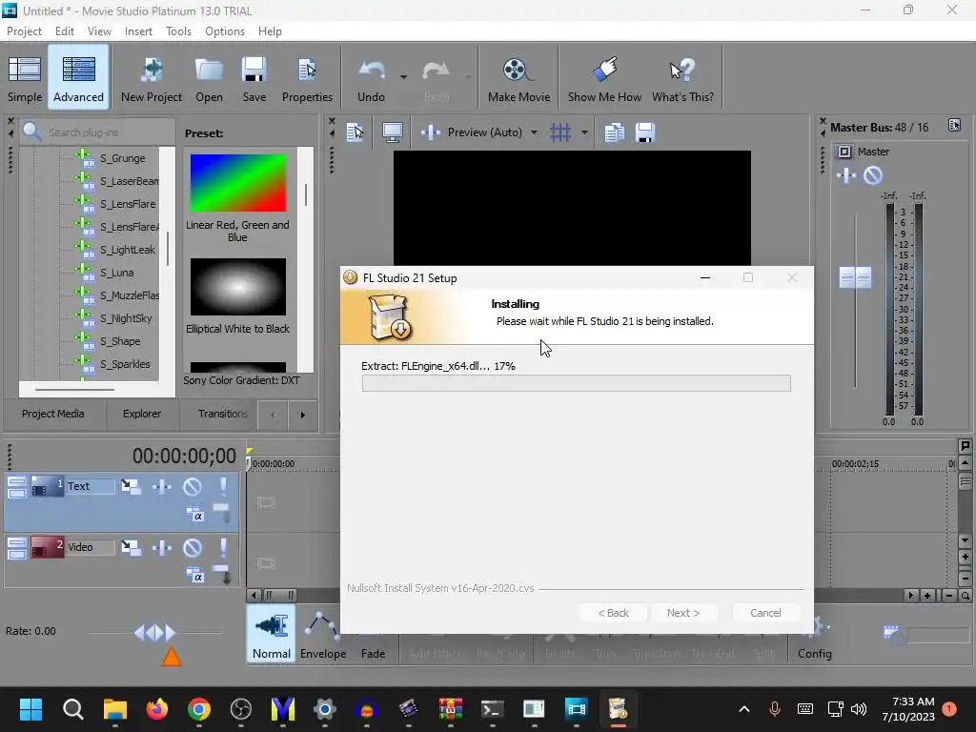The height and width of the screenshot is (732, 976).
Task: Open the Tools menu
Action: pyautogui.click(x=178, y=31)
